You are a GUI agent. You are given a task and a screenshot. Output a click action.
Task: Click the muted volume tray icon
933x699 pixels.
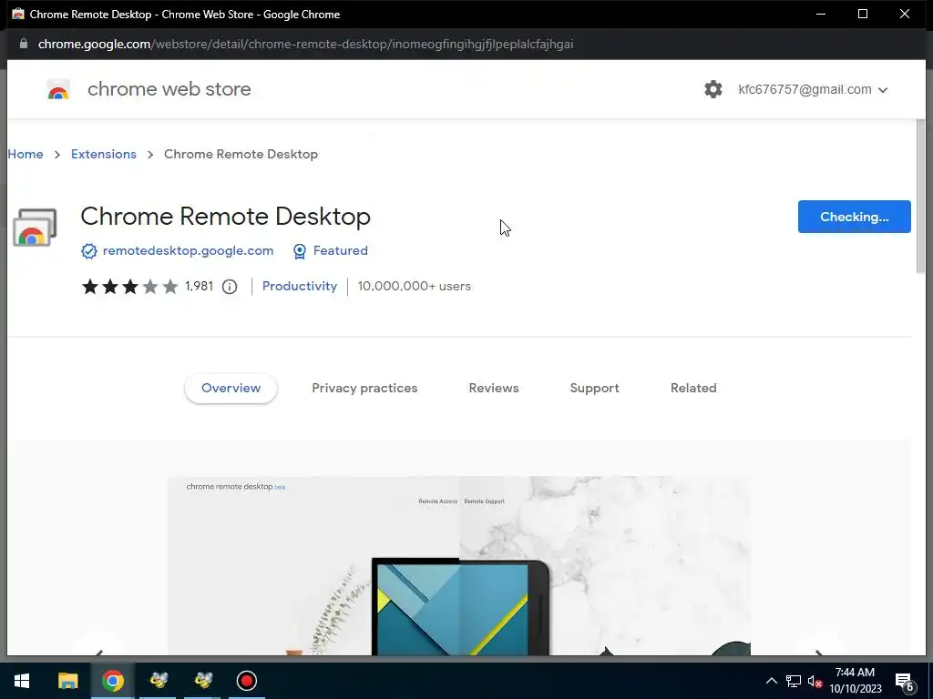815,681
